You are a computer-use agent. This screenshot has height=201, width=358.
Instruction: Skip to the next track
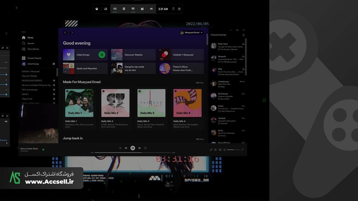[140, 148]
